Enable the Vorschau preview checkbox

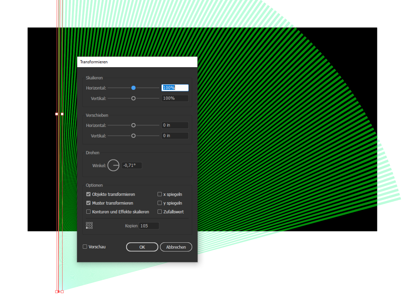click(85, 247)
